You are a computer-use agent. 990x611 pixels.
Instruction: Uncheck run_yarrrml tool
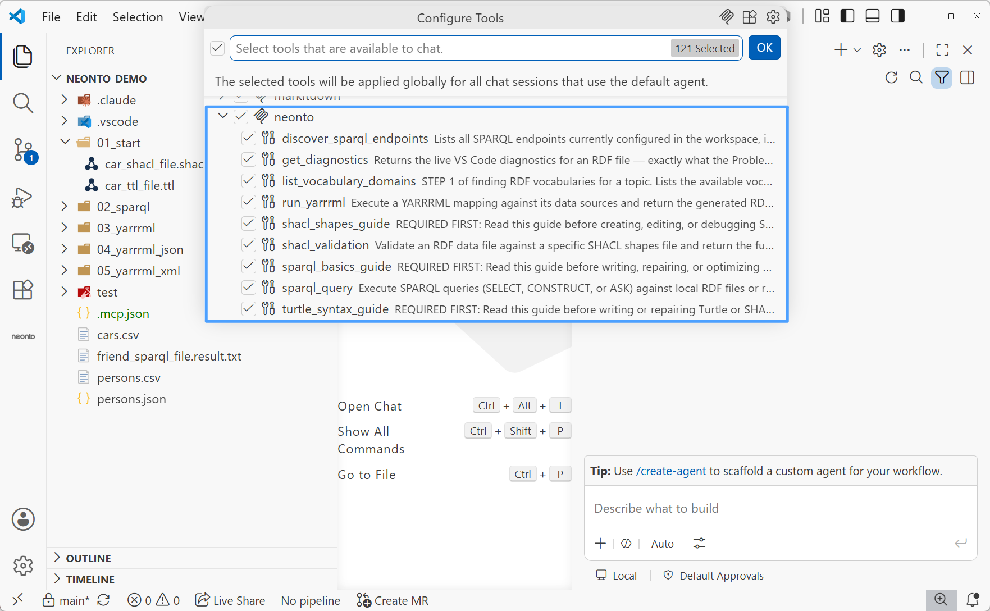[249, 202]
